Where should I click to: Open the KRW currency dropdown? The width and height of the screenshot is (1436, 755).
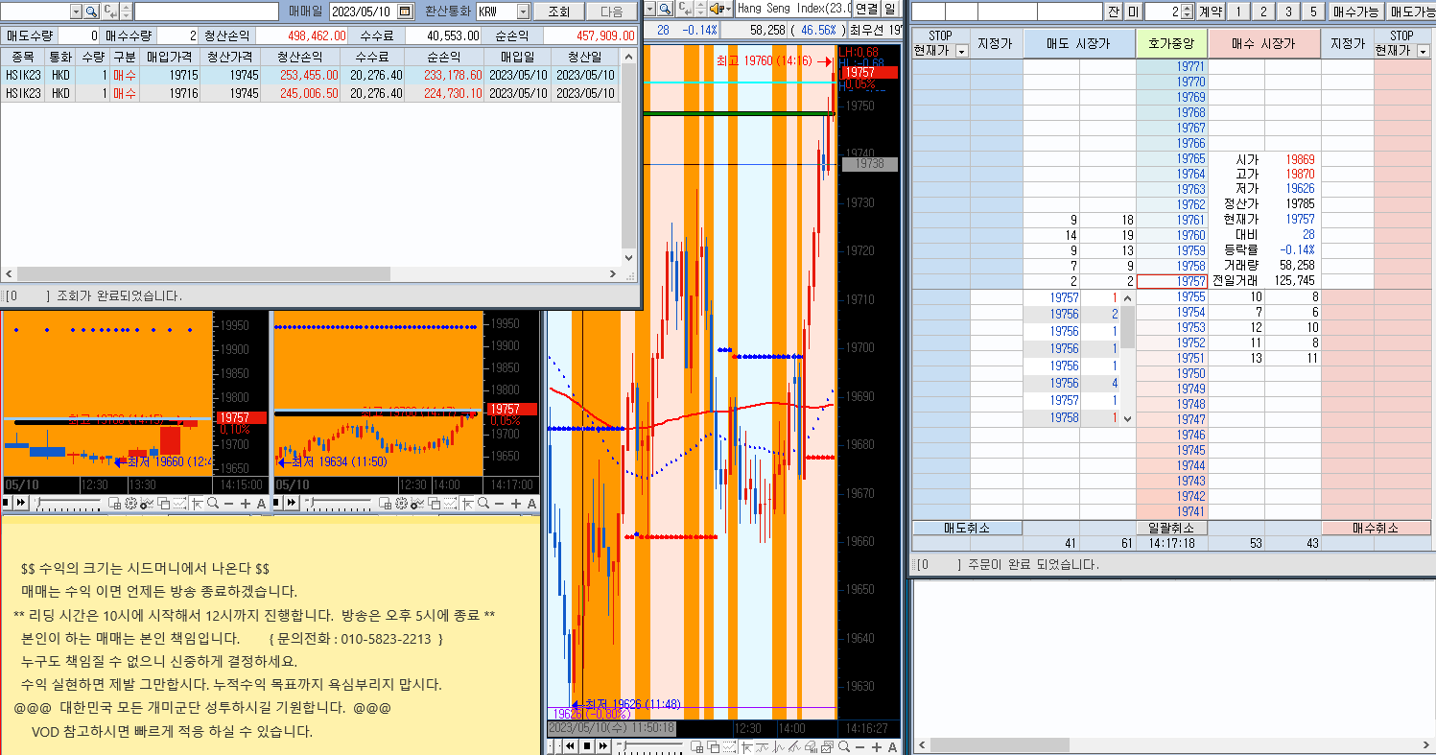[x=523, y=12]
